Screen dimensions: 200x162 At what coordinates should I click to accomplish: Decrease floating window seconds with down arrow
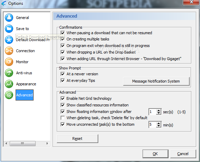point(158,113)
